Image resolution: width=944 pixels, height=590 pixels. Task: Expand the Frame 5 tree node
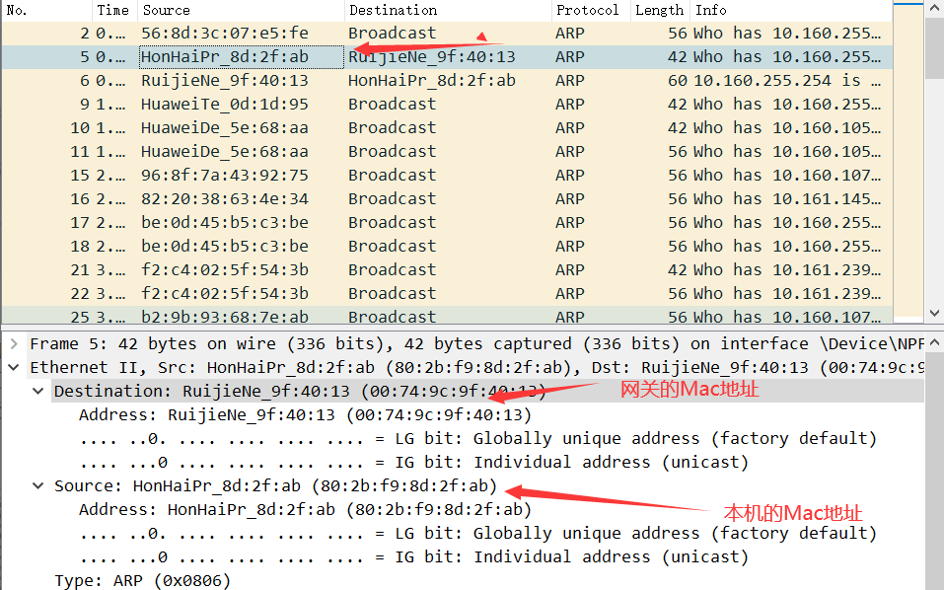coord(14,343)
